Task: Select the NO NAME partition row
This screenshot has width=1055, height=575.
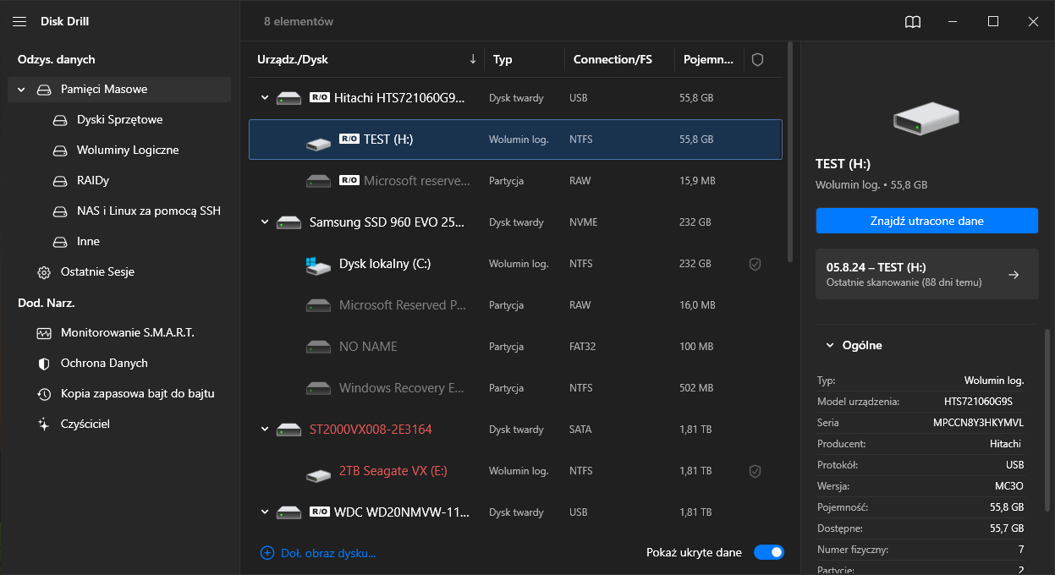Action: 515,347
